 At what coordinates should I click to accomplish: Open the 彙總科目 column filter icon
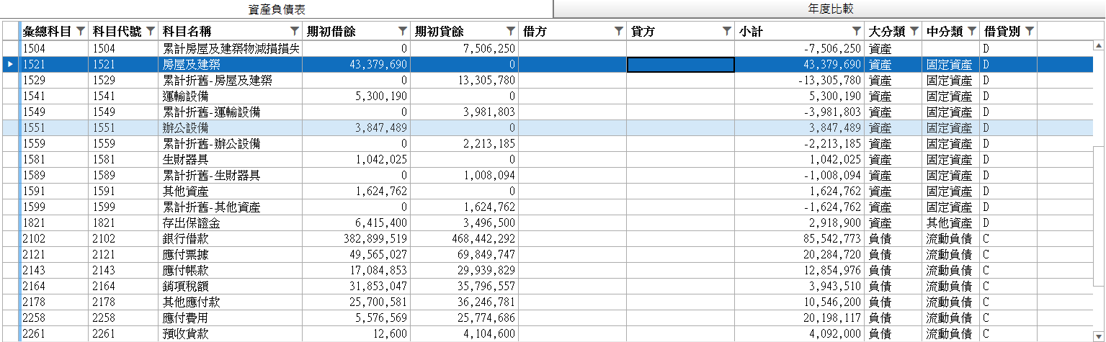(x=80, y=31)
